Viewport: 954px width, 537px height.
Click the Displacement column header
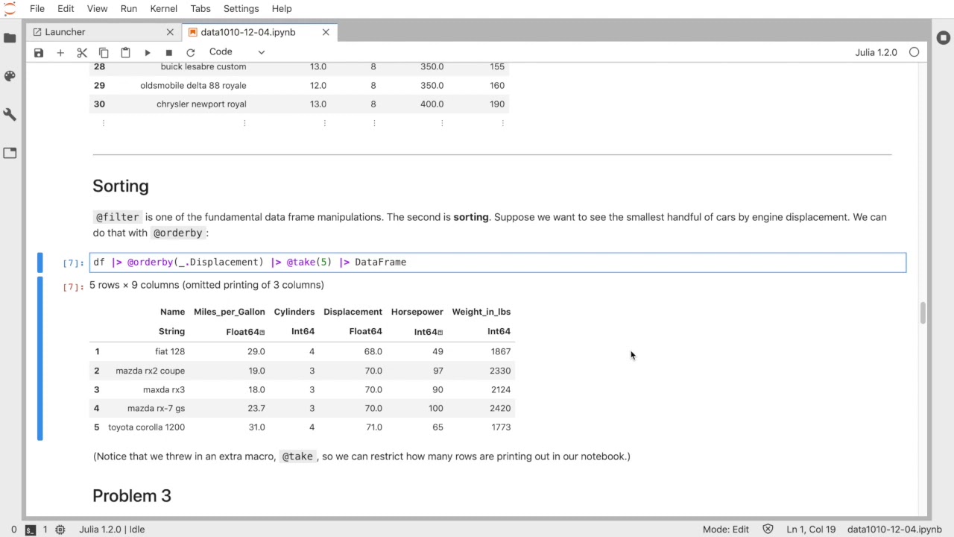[x=353, y=312]
